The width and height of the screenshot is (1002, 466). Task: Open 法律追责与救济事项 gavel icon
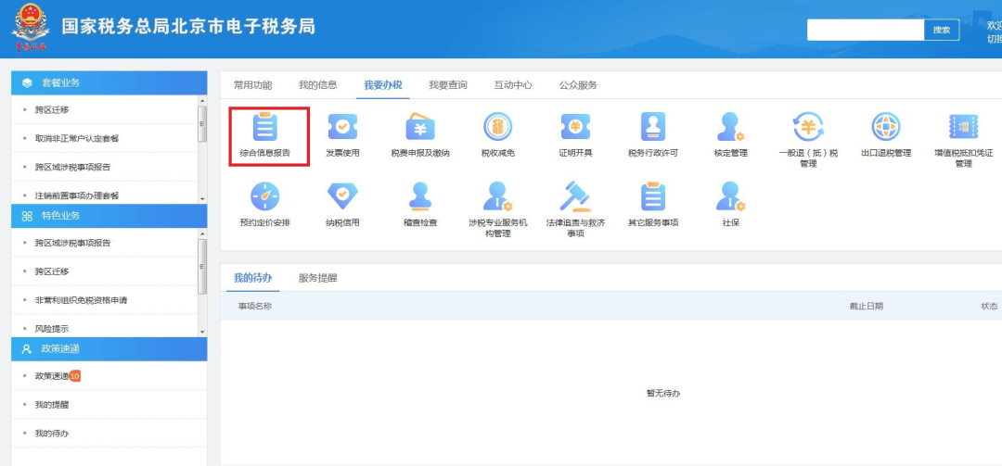(575, 196)
